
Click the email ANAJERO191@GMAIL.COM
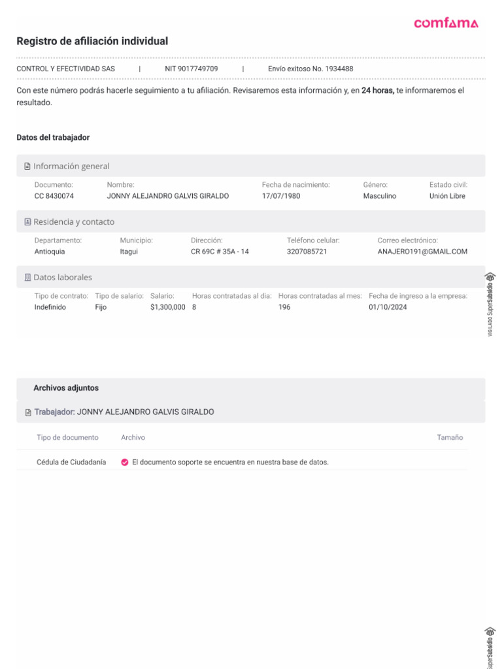click(x=422, y=252)
